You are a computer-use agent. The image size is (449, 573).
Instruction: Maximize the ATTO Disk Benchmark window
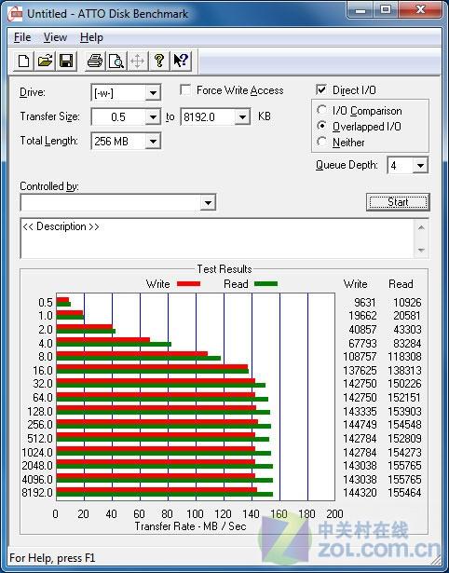(x=386, y=10)
